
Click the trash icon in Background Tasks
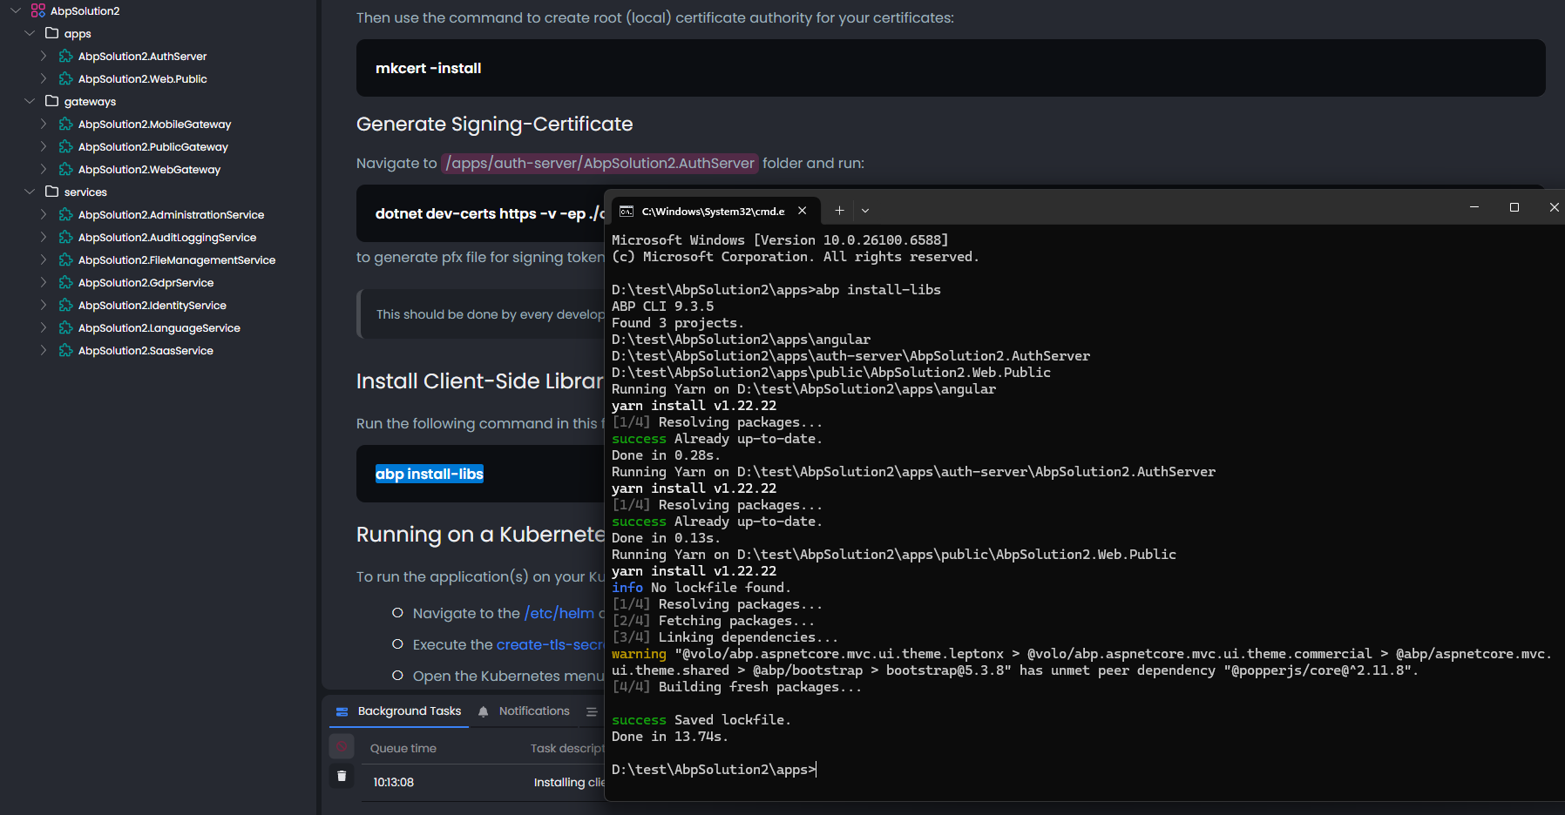[x=342, y=776]
